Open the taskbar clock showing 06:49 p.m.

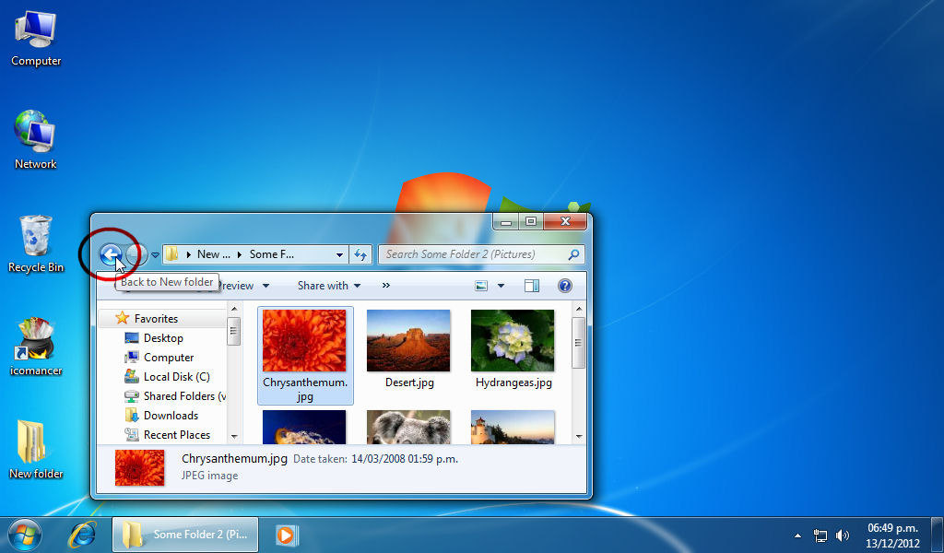892,535
